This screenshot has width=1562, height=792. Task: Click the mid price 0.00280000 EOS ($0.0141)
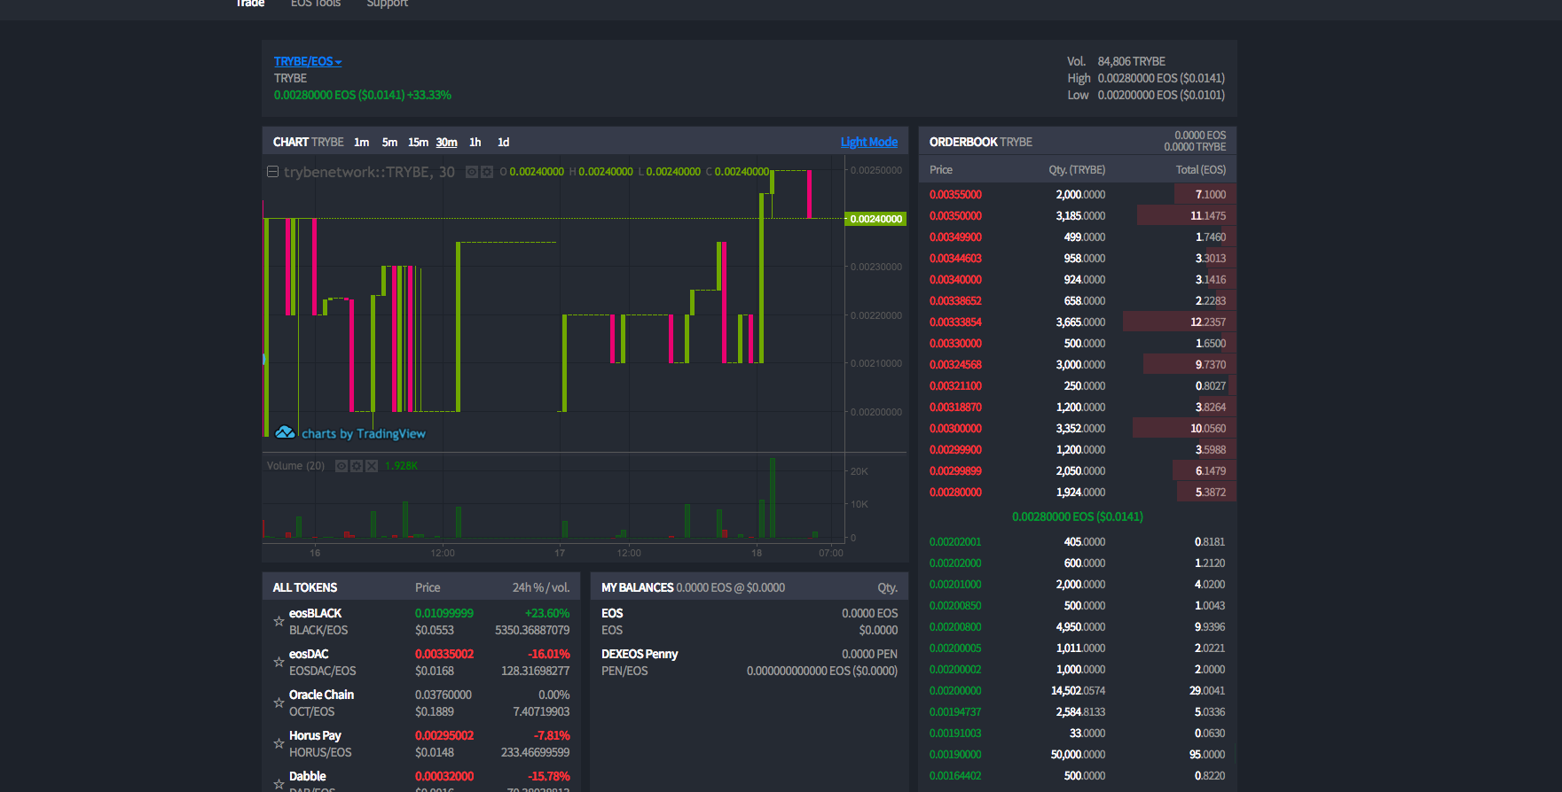[1077, 516]
